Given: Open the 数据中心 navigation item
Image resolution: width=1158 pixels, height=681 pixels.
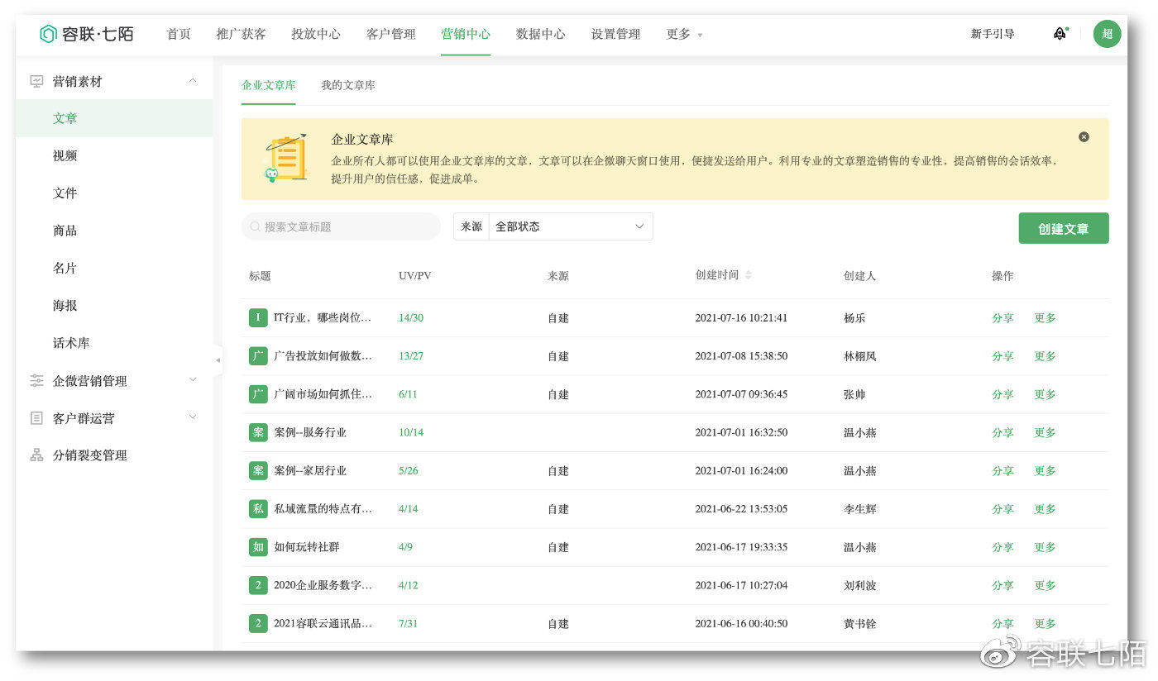Looking at the screenshot, I should (x=541, y=34).
